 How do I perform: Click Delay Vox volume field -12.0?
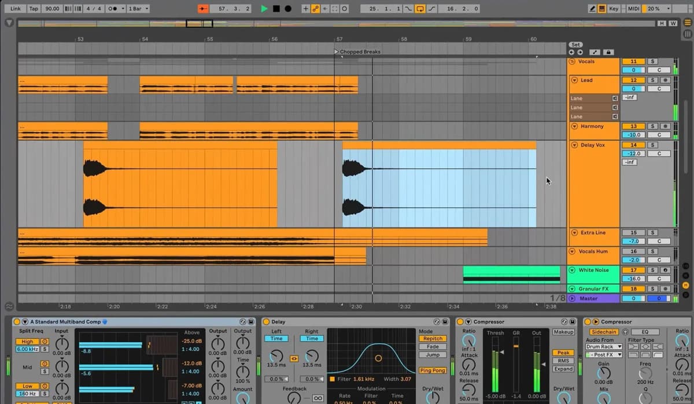[x=633, y=154]
